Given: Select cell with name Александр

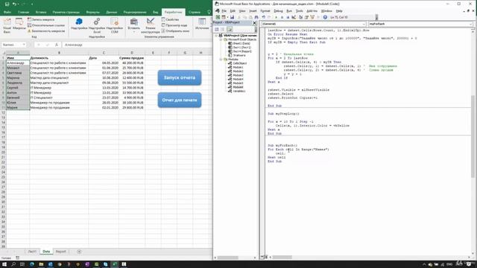Looking at the screenshot, I should (18, 63).
